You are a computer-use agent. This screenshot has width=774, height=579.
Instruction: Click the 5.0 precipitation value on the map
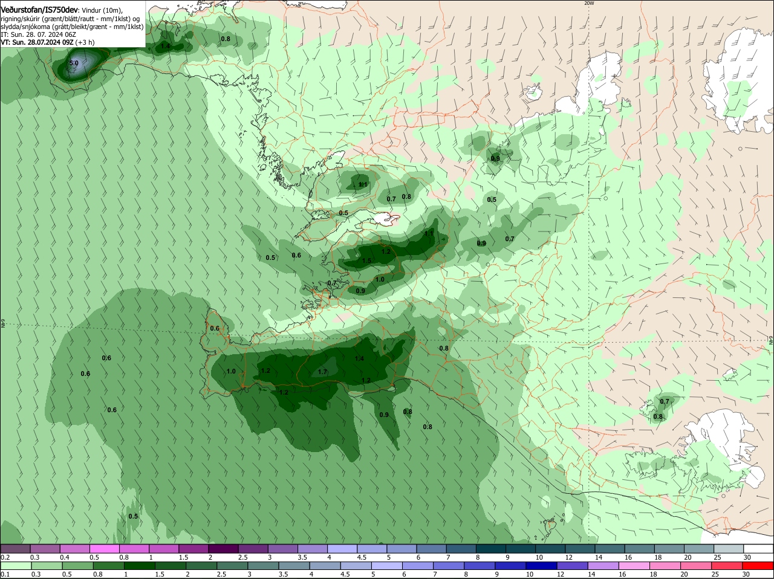74,63
